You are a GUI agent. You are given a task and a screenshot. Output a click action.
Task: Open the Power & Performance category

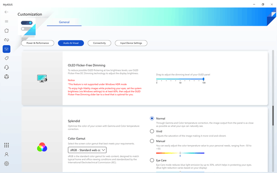[x=38, y=43]
